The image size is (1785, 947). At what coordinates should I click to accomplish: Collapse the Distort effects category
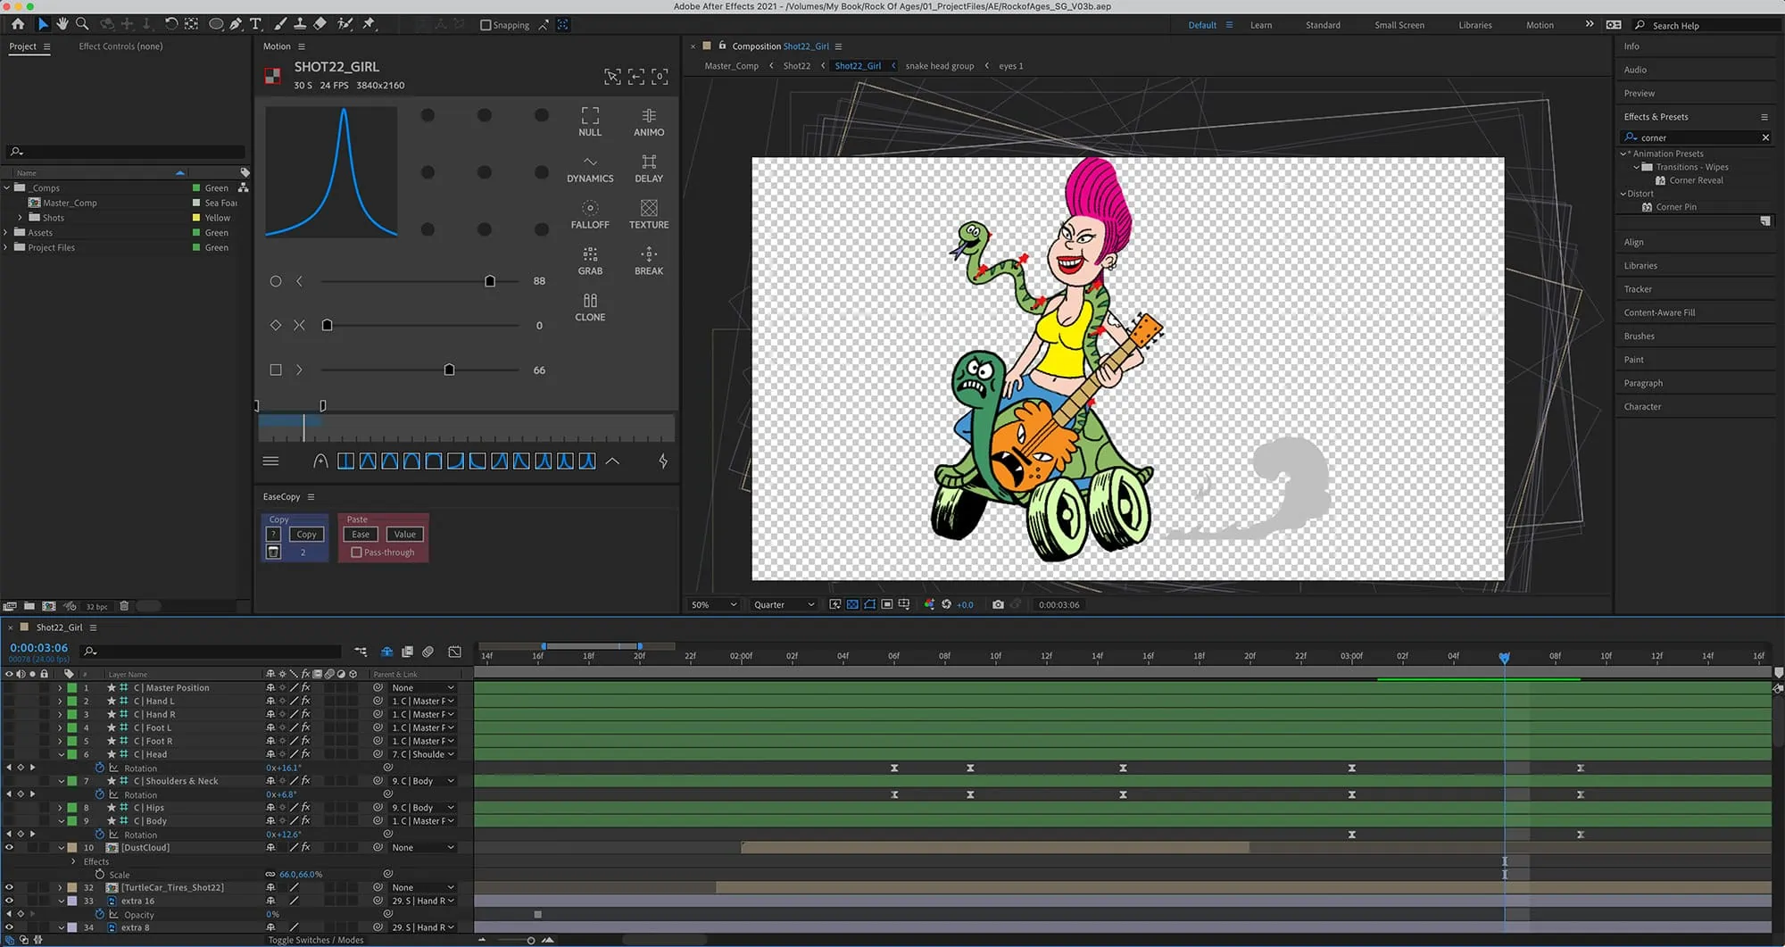1623,194
